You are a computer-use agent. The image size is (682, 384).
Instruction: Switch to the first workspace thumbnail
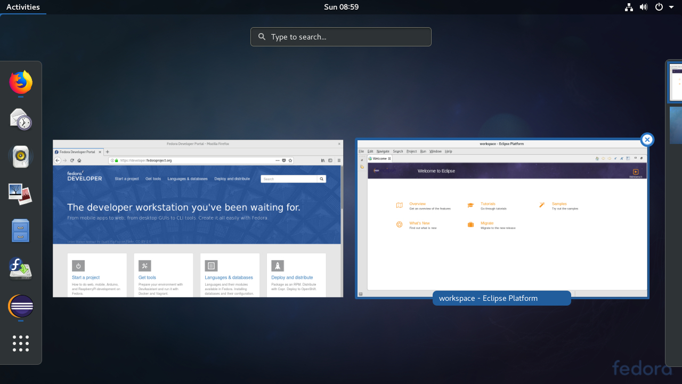tap(676, 83)
